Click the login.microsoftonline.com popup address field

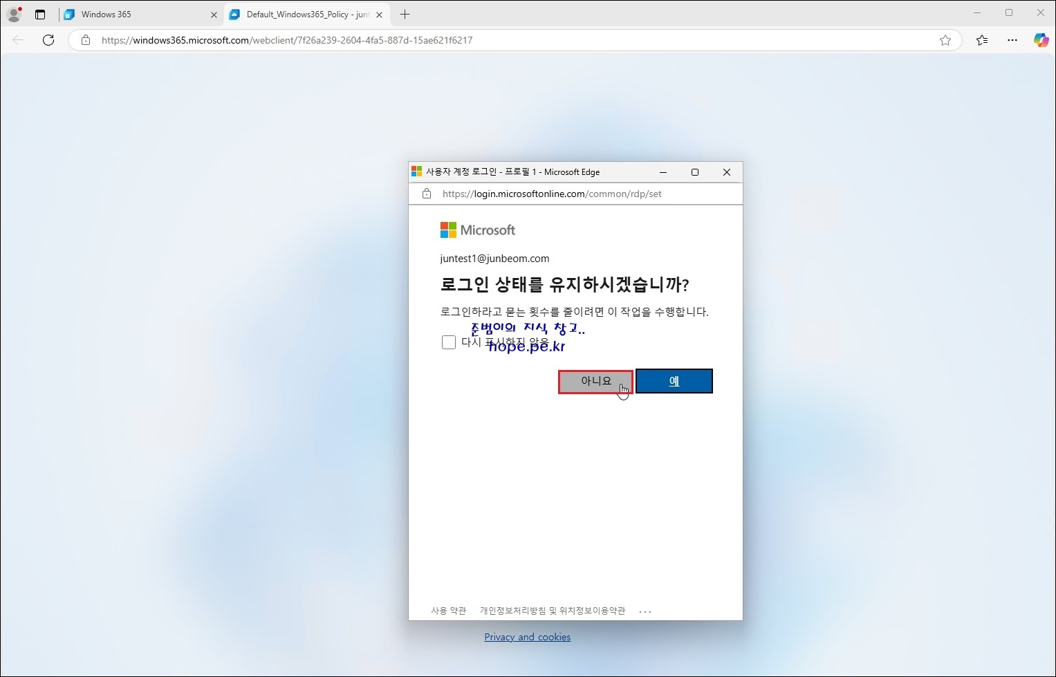pos(575,194)
